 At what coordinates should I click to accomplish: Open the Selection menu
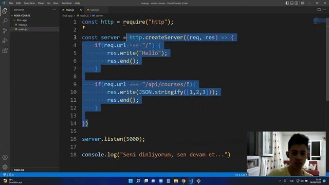29,3
